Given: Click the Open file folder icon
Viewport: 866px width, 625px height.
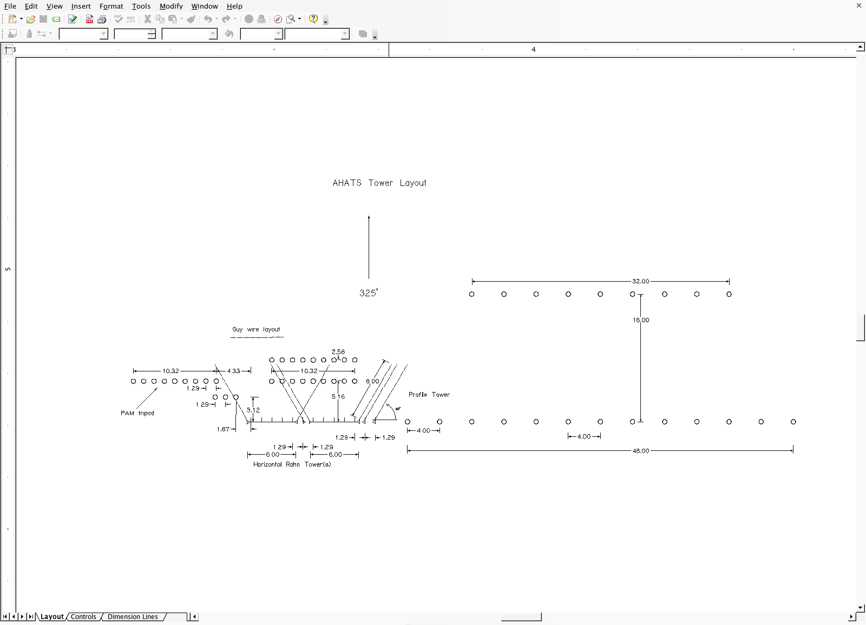Looking at the screenshot, I should (x=31, y=19).
